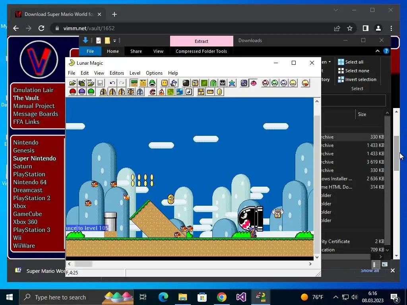Click the open-folder icon in Lunar Magic toolbar

(x=73, y=83)
